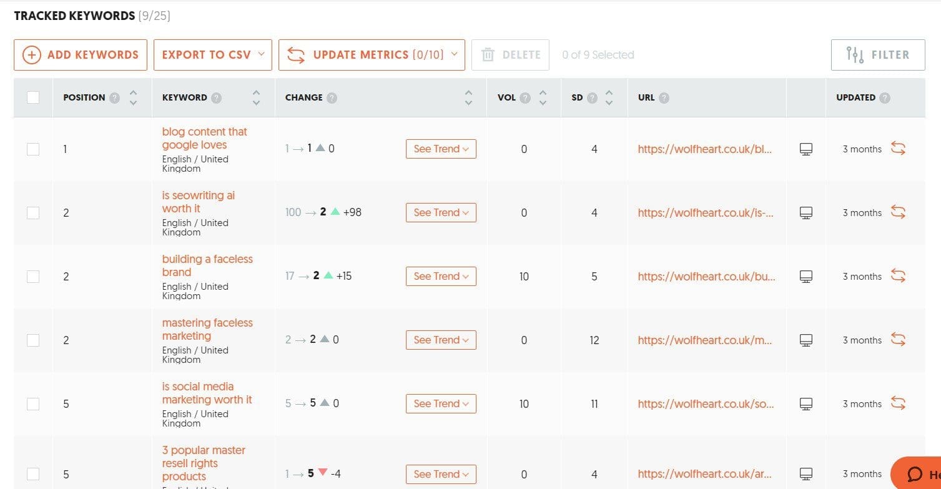
Task: Open URL https://wolfheart.co.uk/is-...
Action: [x=706, y=213]
